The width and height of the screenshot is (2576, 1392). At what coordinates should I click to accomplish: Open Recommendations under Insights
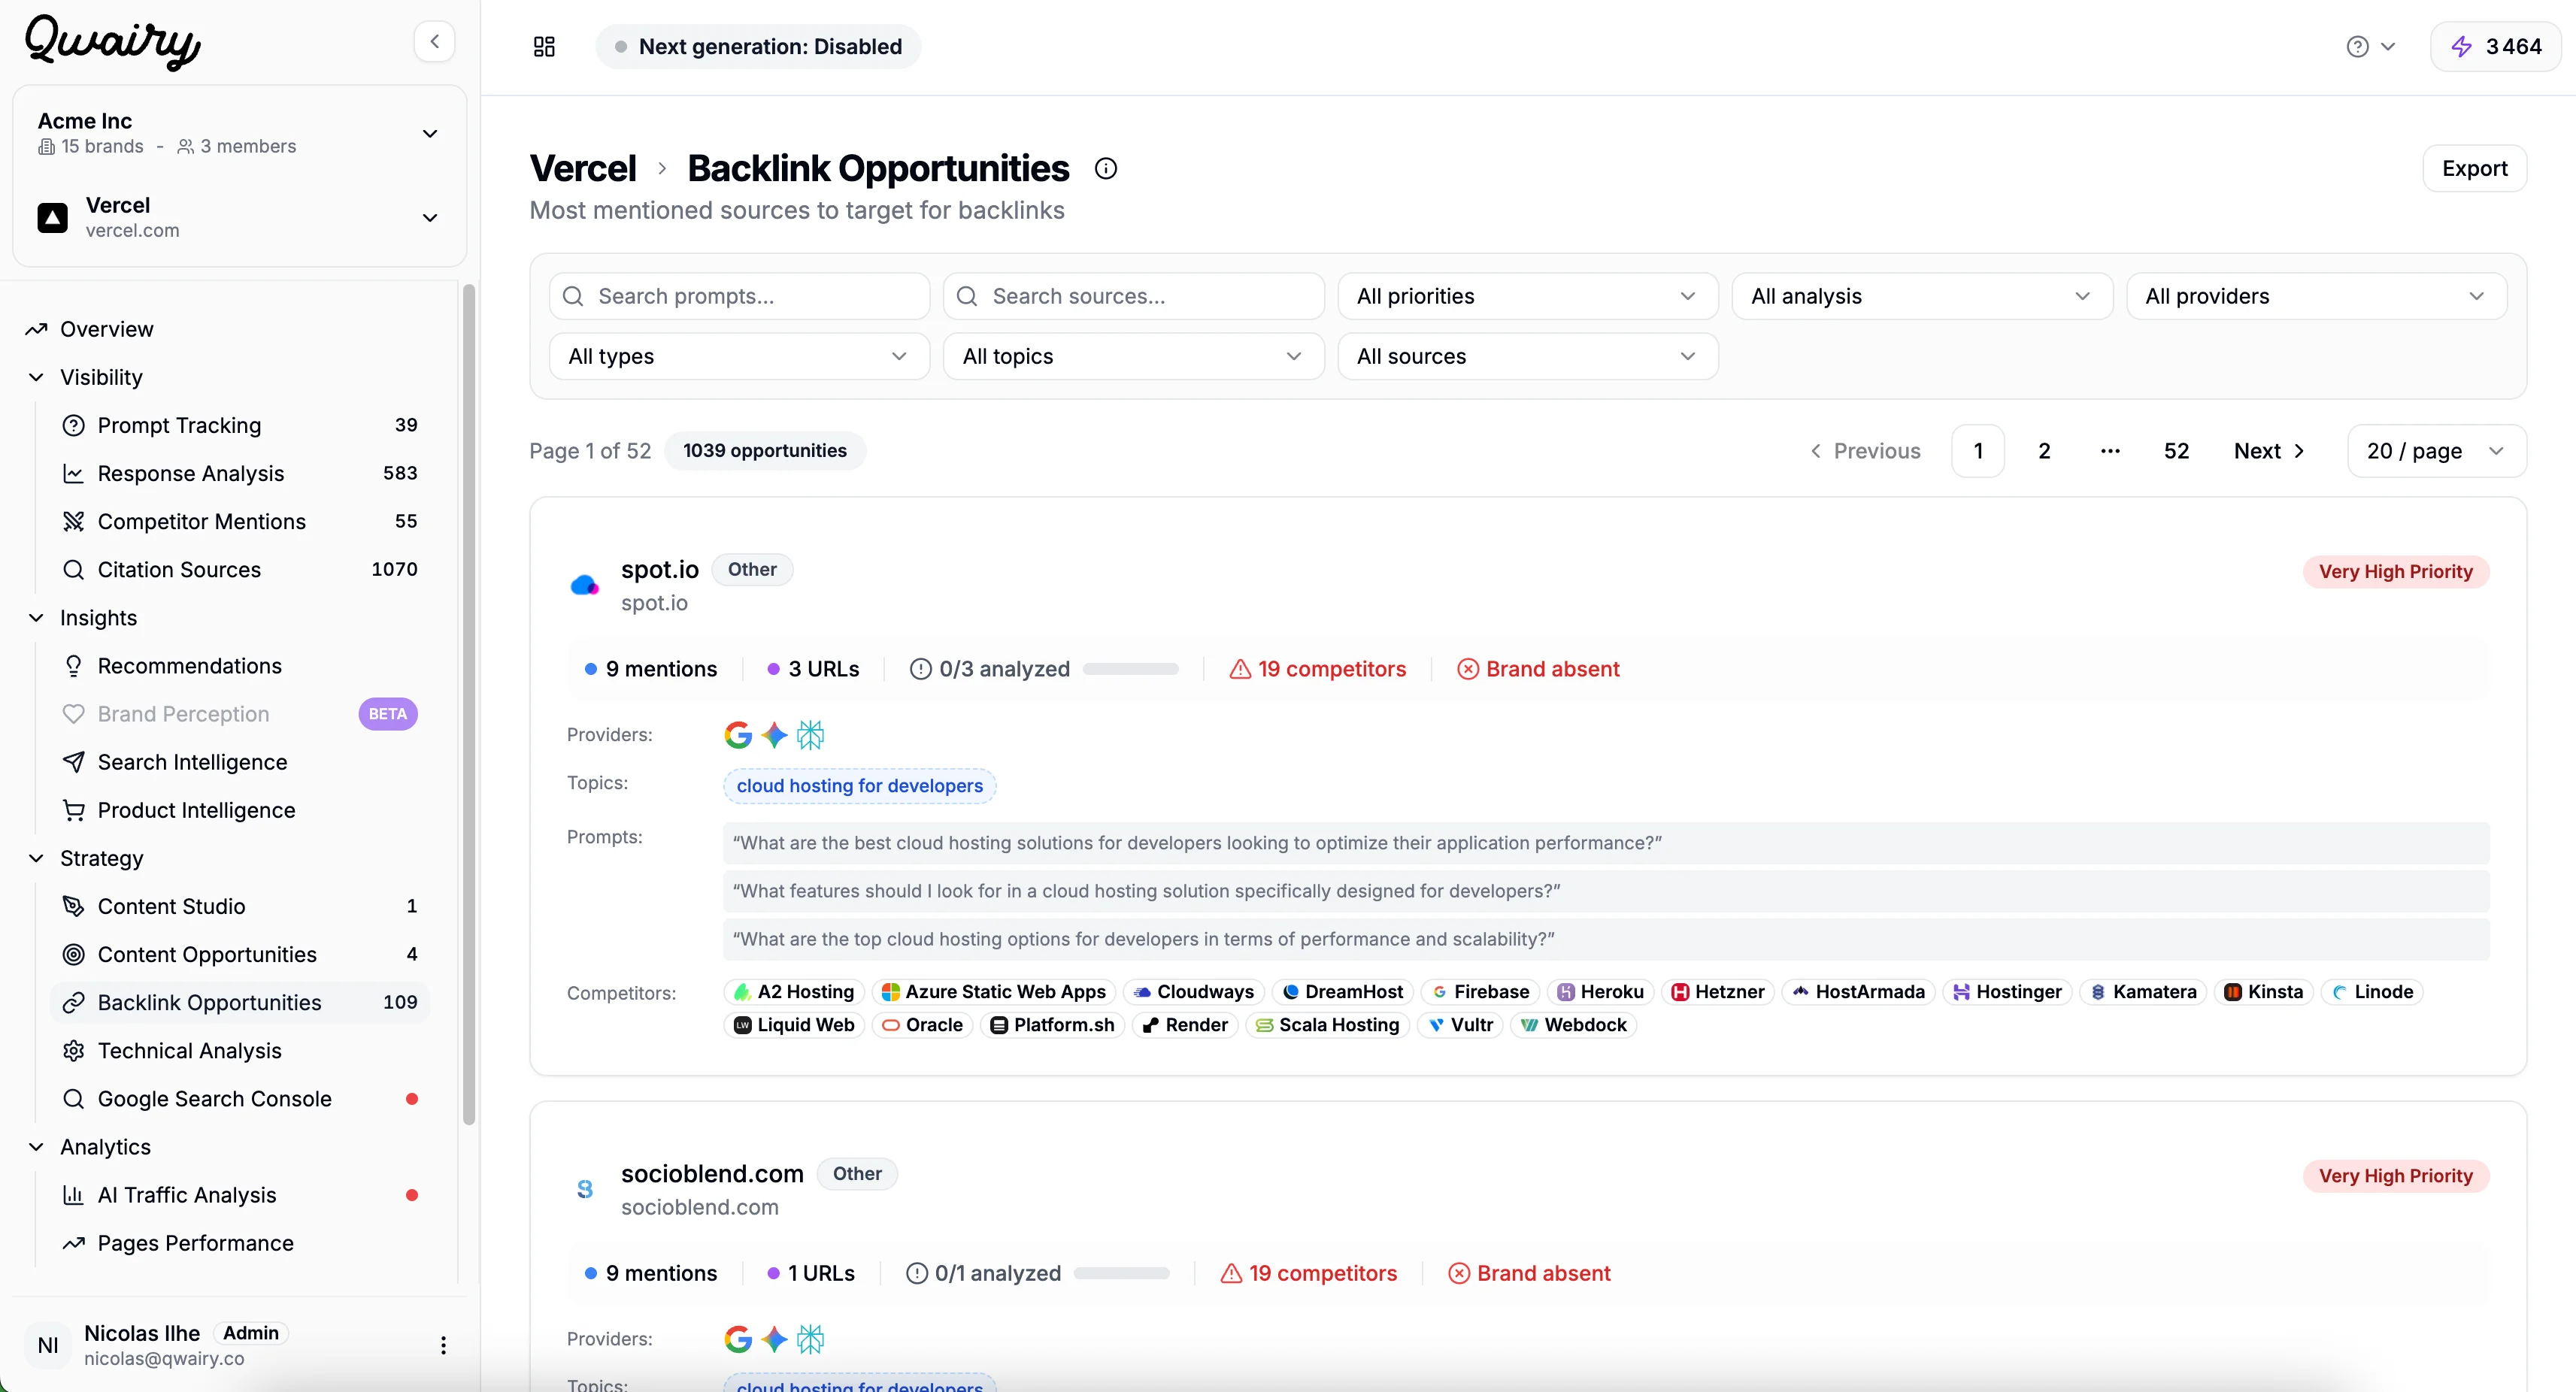point(189,665)
